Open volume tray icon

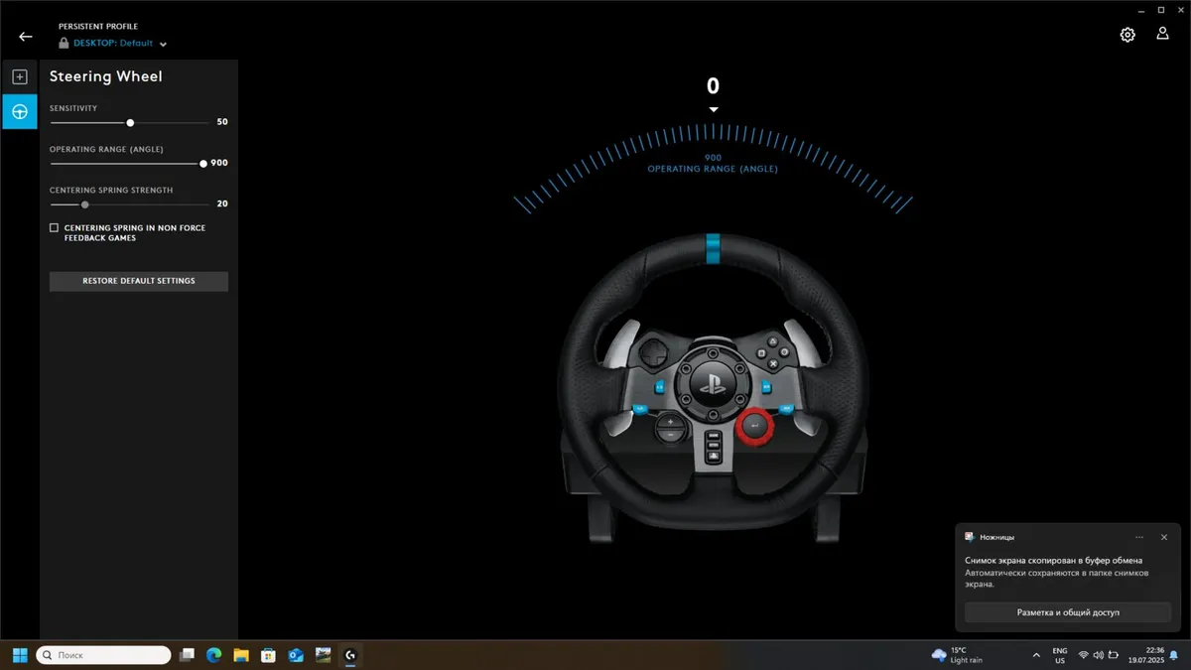point(1099,655)
